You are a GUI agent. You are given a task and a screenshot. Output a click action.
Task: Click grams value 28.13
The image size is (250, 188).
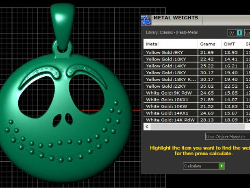tap(207, 120)
